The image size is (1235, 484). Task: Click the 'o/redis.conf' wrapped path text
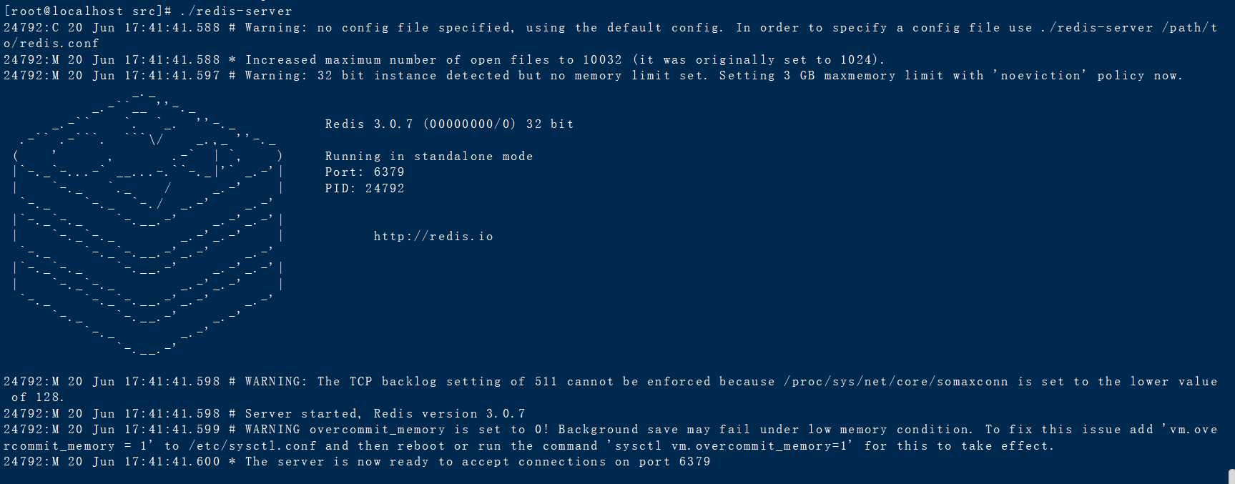tap(51, 44)
